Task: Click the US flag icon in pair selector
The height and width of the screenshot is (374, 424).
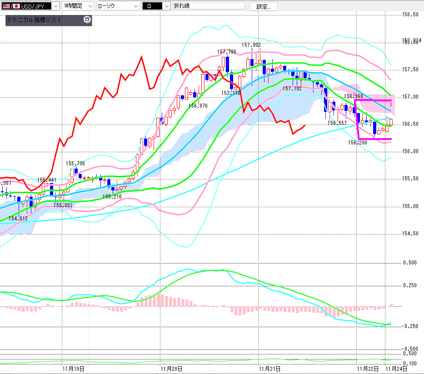Action: 6,6
